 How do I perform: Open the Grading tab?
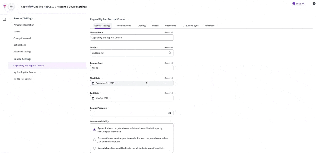141,26
